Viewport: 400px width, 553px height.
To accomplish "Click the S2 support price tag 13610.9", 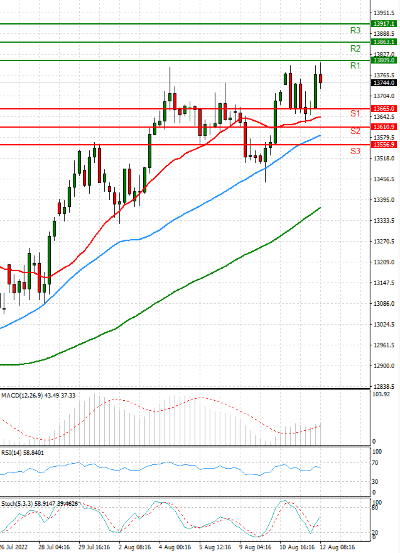I will click(x=384, y=127).
